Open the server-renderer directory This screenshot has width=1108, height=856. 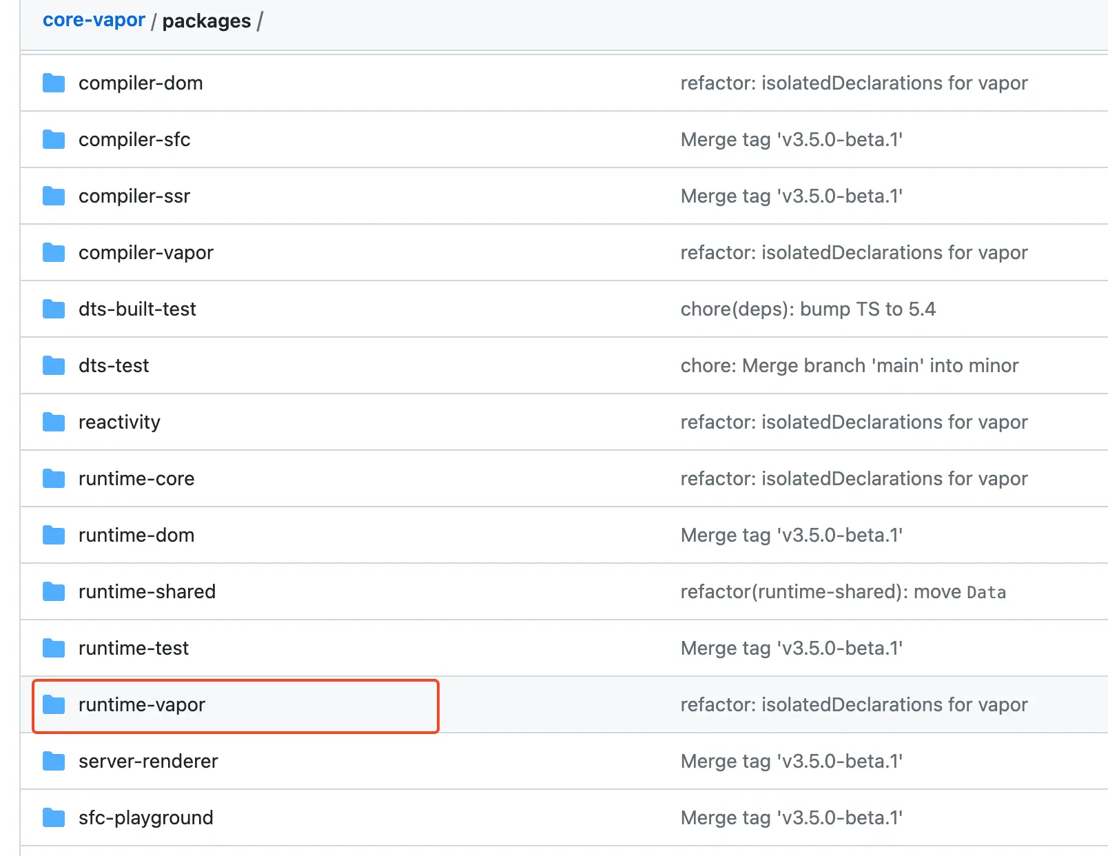click(148, 762)
